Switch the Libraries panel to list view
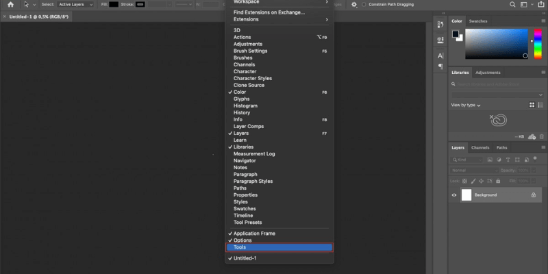 540,105
